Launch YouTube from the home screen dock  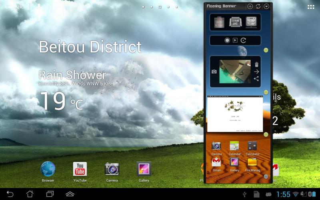[x=80, y=171]
